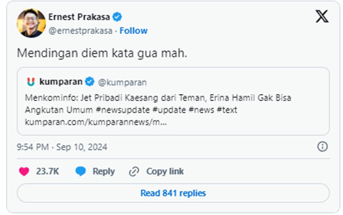The width and height of the screenshot is (343, 215).
Task: Click kumparan's blue verified badge
Action: (x=90, y=81)
